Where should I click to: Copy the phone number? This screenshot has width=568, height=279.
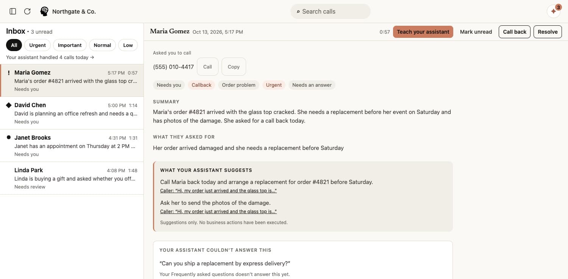point(234,67)
